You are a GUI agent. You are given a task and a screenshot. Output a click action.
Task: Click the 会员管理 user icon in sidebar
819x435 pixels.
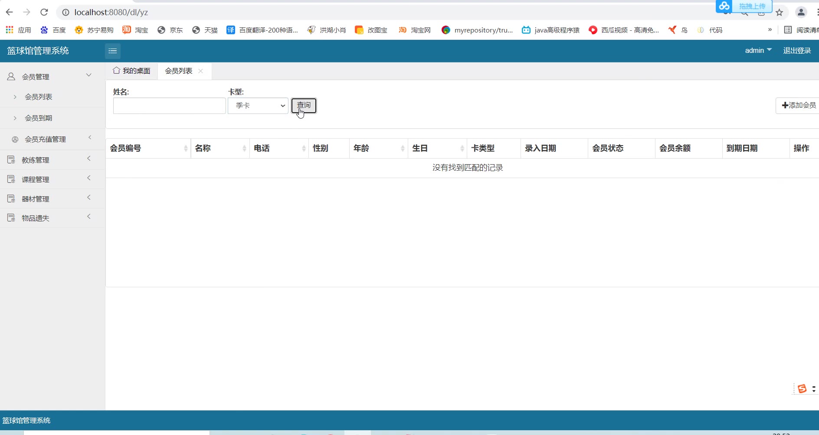click(x=11, y=77)
